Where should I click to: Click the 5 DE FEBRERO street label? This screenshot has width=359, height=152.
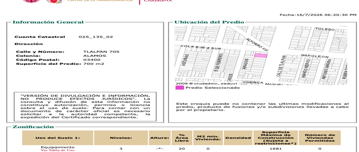point(219,62)
